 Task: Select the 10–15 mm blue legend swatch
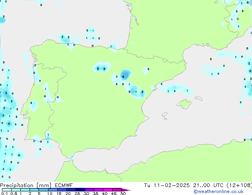click(52, 190)
